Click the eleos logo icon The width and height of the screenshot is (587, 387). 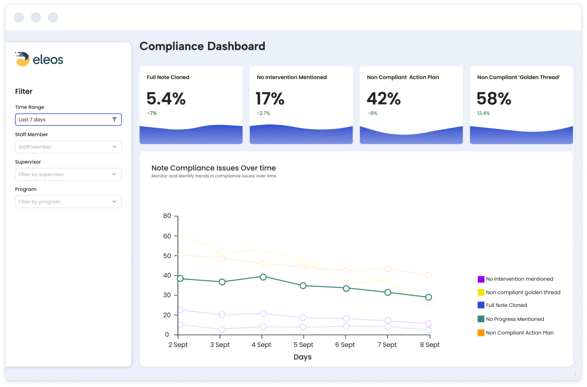click(22, 59)
